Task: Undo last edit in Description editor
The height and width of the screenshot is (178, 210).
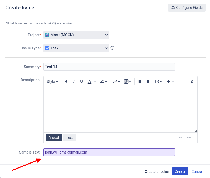Action: tap(181, 138)
